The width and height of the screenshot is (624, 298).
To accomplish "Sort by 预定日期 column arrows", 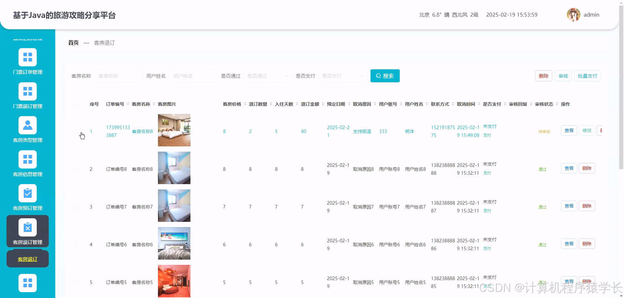I will pos(349,104).
